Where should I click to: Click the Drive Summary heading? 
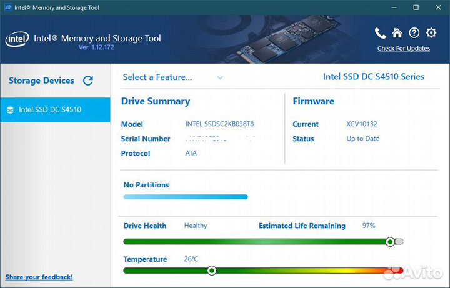point(156,101)
